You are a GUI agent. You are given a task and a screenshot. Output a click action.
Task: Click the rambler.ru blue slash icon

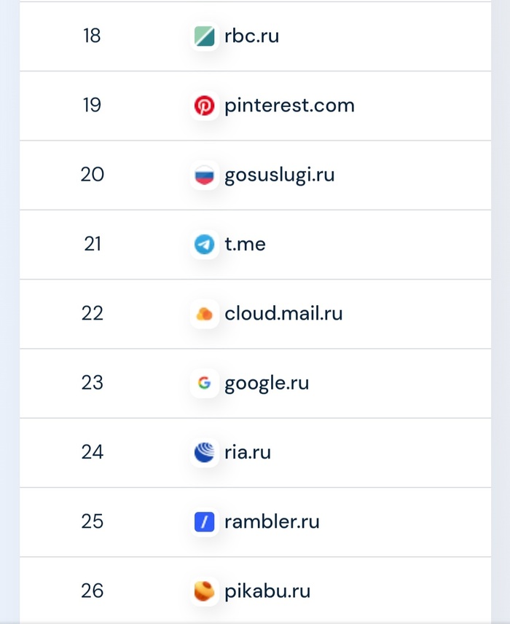coord(204,522)
